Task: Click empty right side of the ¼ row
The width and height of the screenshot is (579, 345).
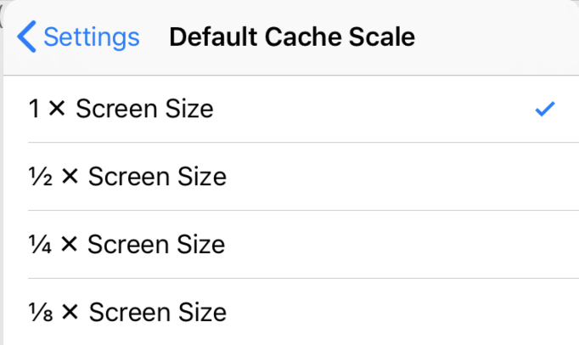Action: coord(424,245)
